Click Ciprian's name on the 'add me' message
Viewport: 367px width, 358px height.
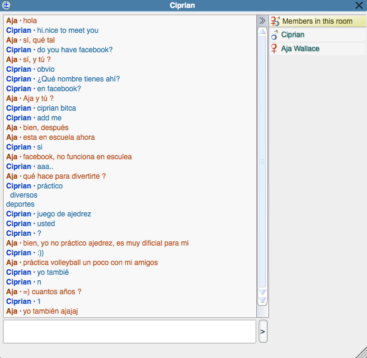pyautogui.click(x=18, y=118)
